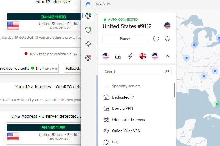Click the green padlock icon beside AUTO-CONNECTED
Viewport: 220px width, 146px height.
point(104,19)
